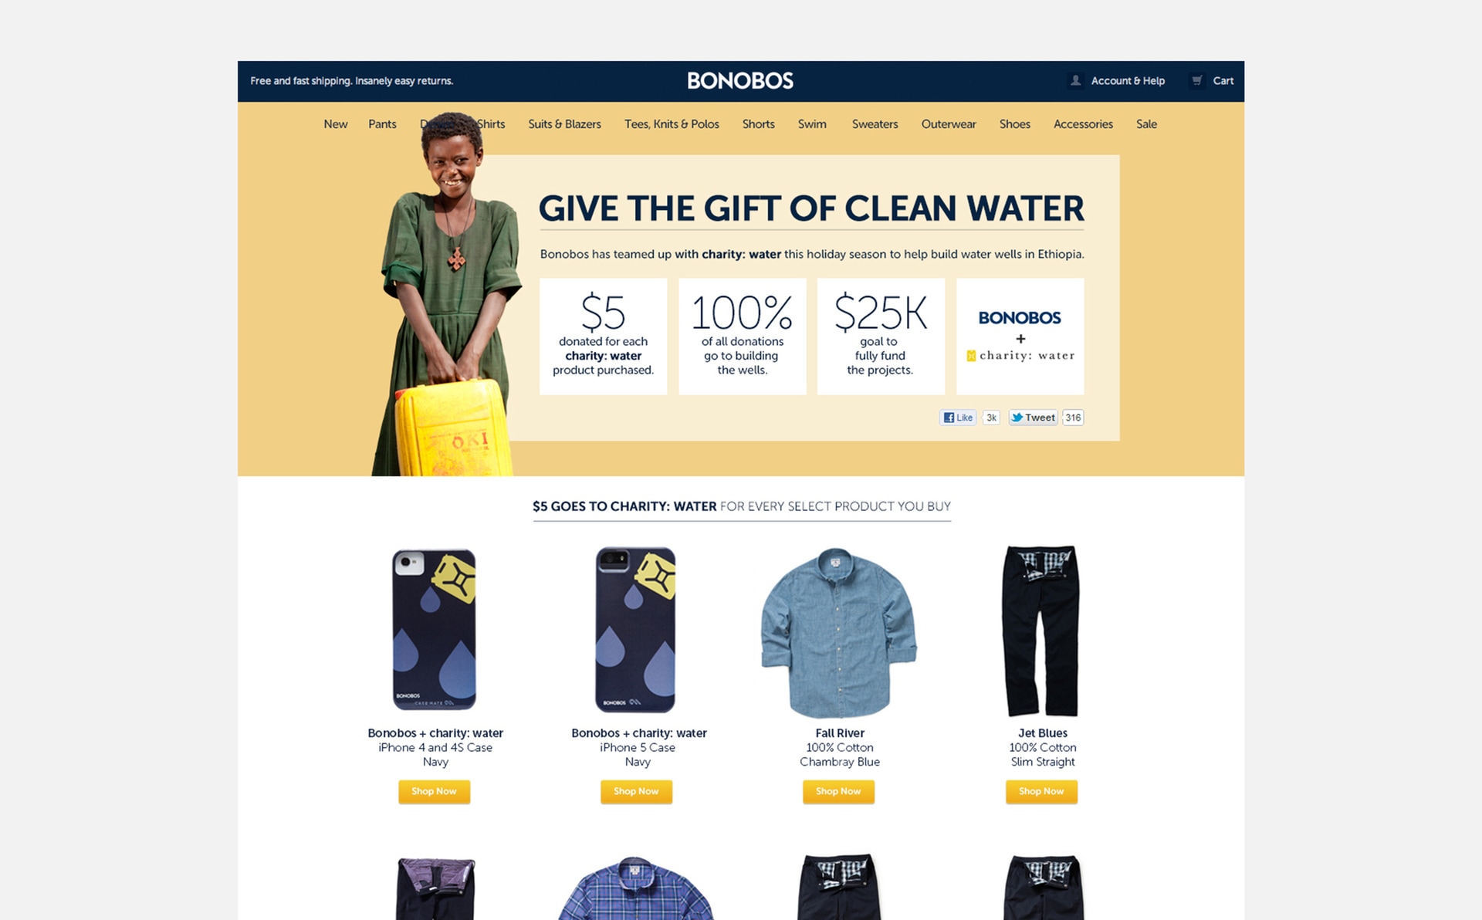Viewport: 1482px width, 920px height.
Task: Select the Tees, Knits & Polos menu
Action: point(672,124)
